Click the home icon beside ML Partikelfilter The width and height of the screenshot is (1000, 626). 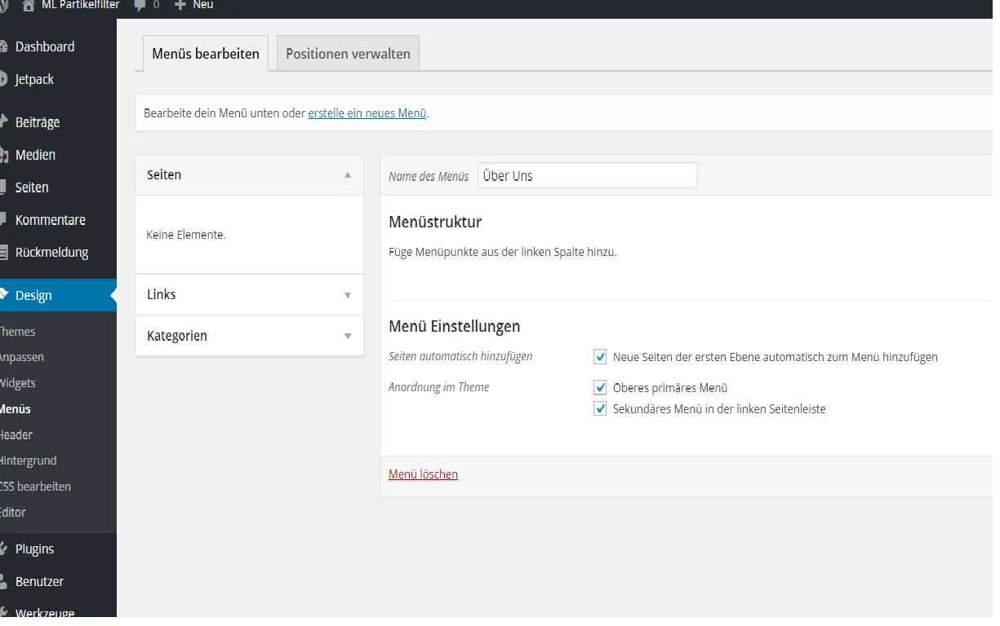(x=29, y=5)
